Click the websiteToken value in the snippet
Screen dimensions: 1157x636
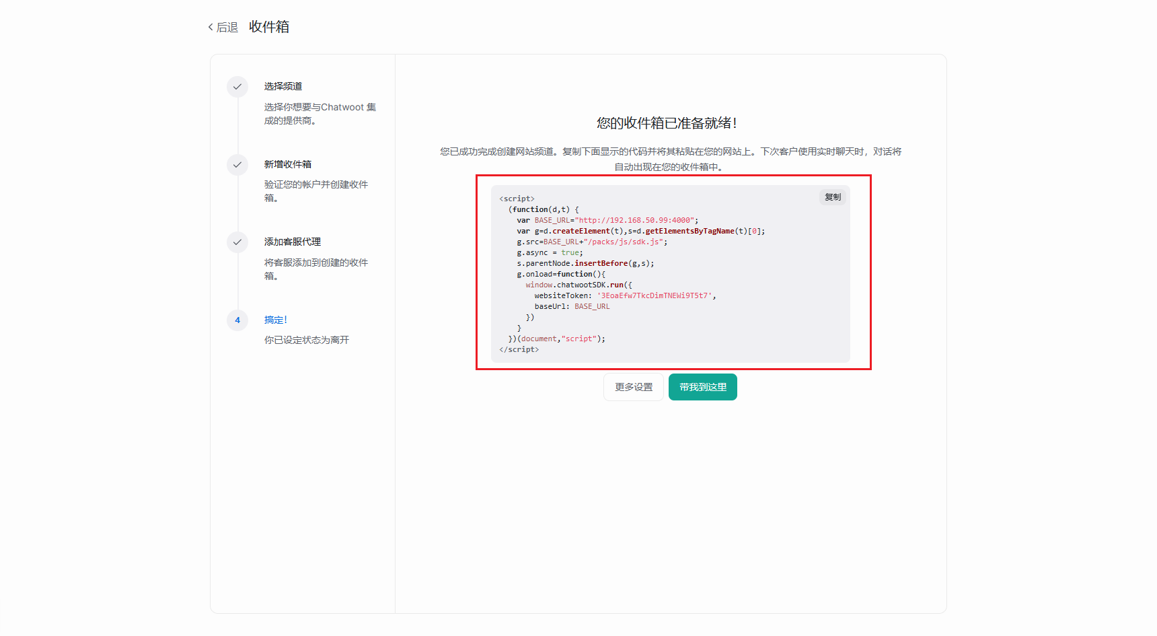[x=655, y=295]
